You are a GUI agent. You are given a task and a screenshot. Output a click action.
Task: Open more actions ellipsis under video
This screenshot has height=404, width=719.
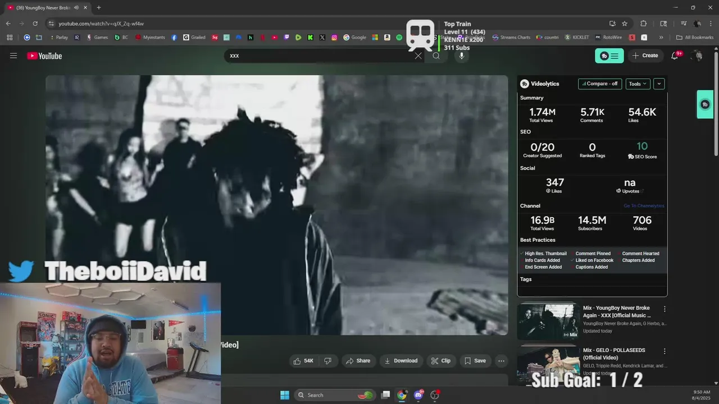pos(502,361)
